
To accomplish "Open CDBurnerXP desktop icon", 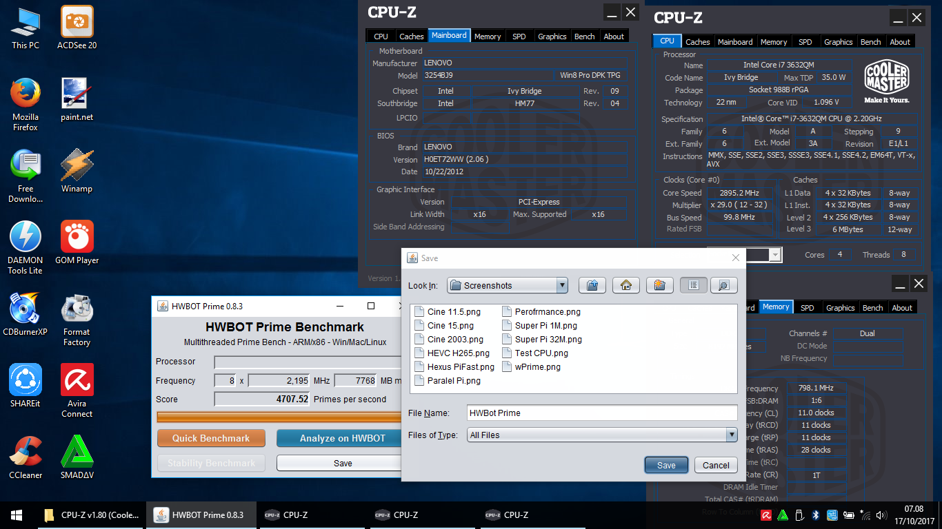I will pos(26,314).
